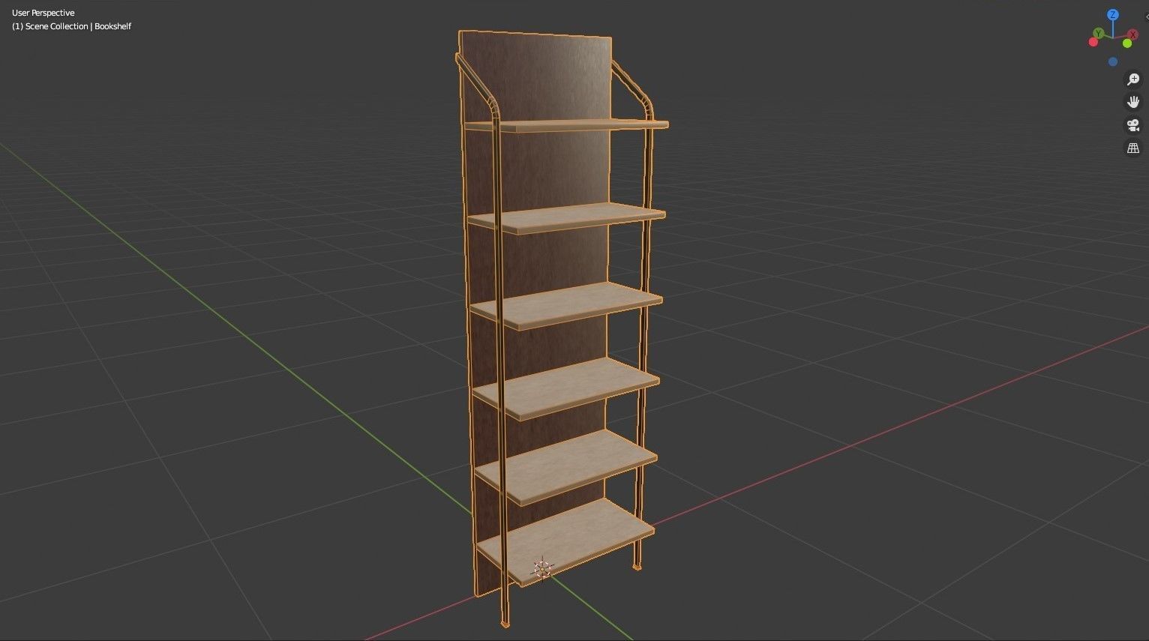The image size is (1149, 641).
Task: Click the hand pan view icon
Action: [1133, 102]
